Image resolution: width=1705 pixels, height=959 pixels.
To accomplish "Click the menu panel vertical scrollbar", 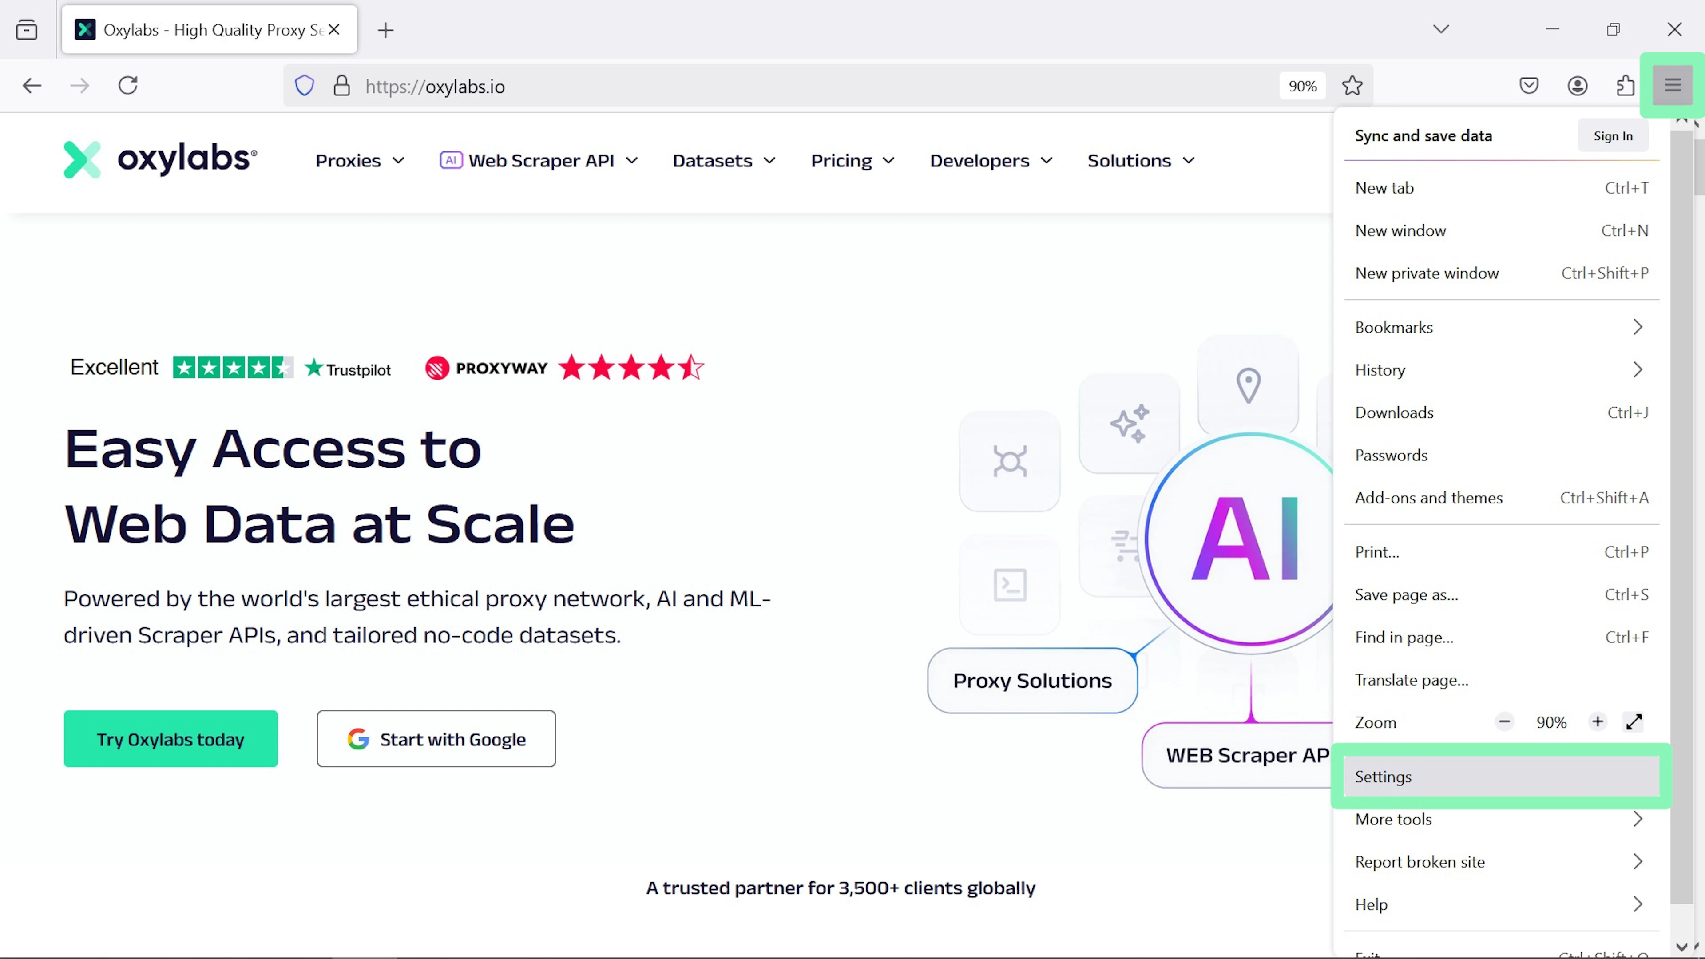I will click(x=1681, y=516).
